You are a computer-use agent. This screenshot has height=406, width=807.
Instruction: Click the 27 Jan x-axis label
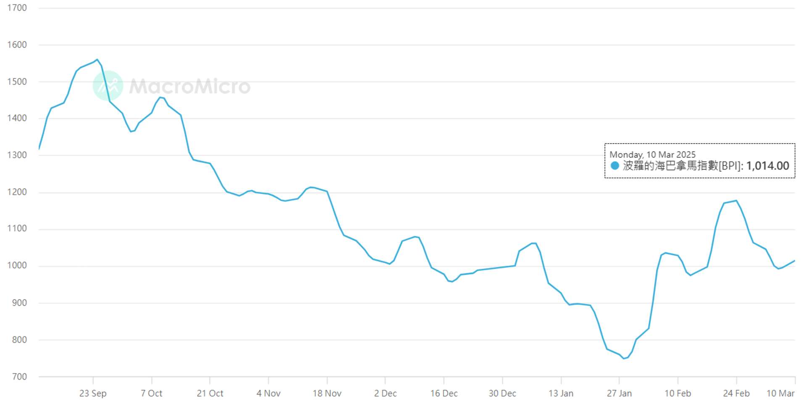[x=619, y=393]
